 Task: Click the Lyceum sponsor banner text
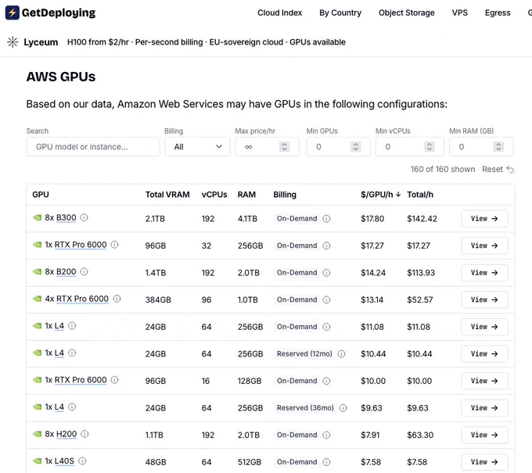(207, 42)
